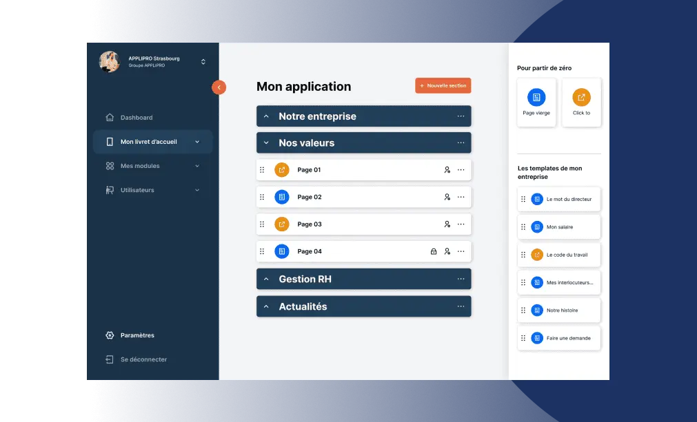Select the Page 02 row title
This screenshot has height=422, width=697.
tap(310, 197)
